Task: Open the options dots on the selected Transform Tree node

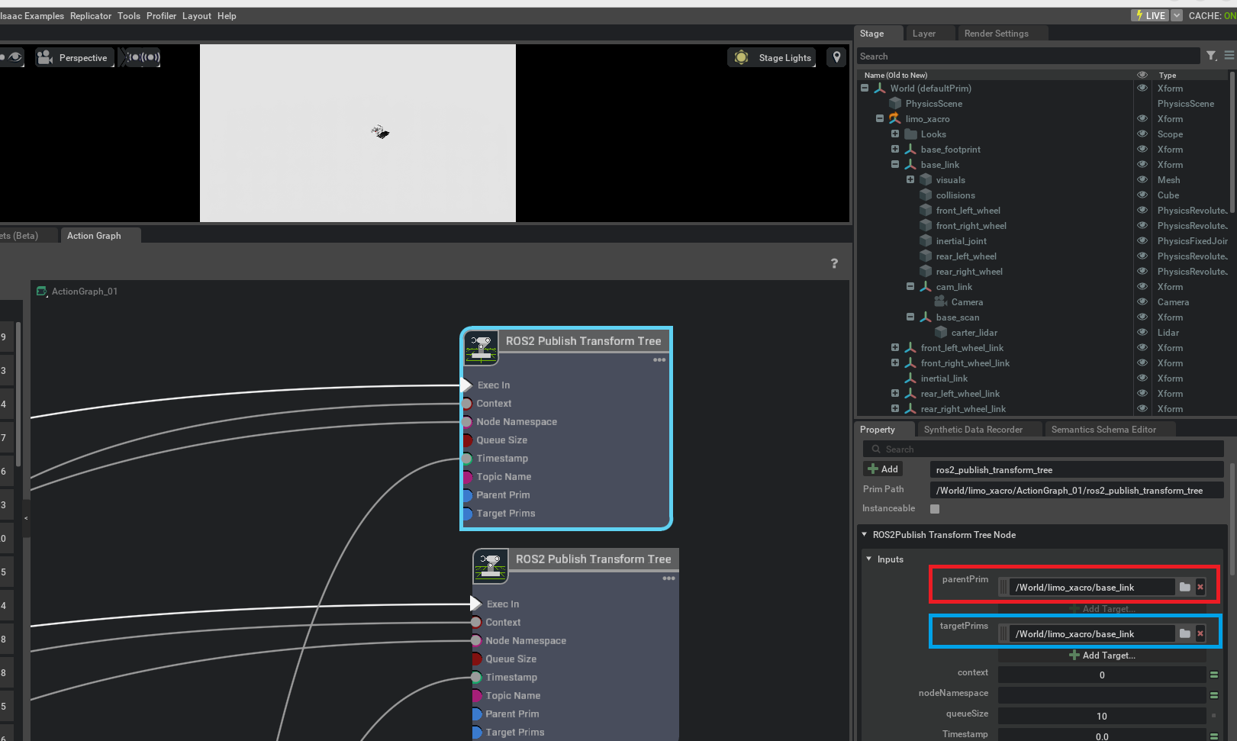Action: click(x=659, y=359)
